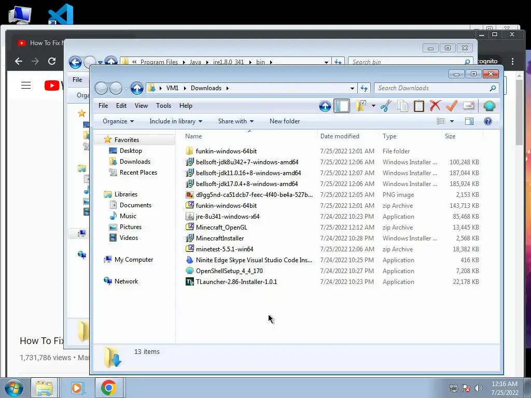Viewport: 531px width, 398px height.
Task: Toggle the preview pane button
Action: pos(469,121)
